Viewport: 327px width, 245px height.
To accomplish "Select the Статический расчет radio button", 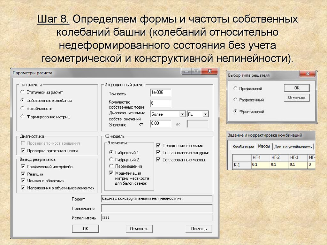I will pos(23,92).
